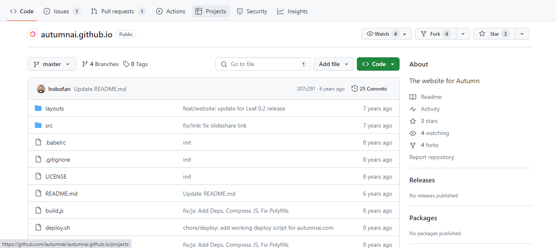Viewport: 556px width, 248px height.
Task: Open the master branch selector dropdown
Action: (52, 64)
